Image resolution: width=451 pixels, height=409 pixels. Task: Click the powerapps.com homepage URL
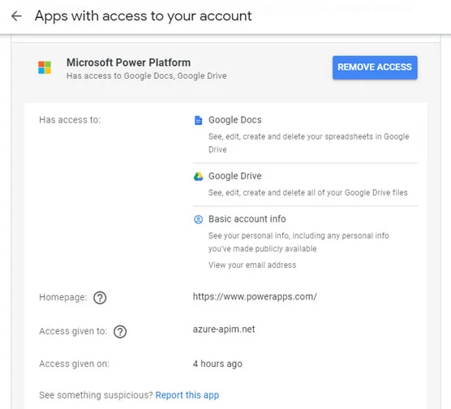pos(255,296)
